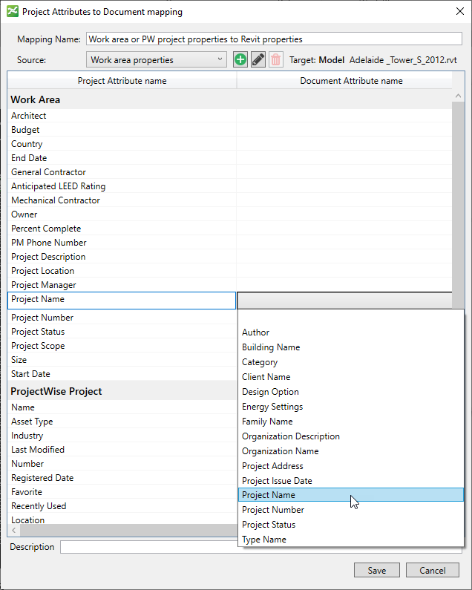This screenshot has height=590, width=472.
Task: Pick Author from the attribute dropdown
Action: click(256, 332)
